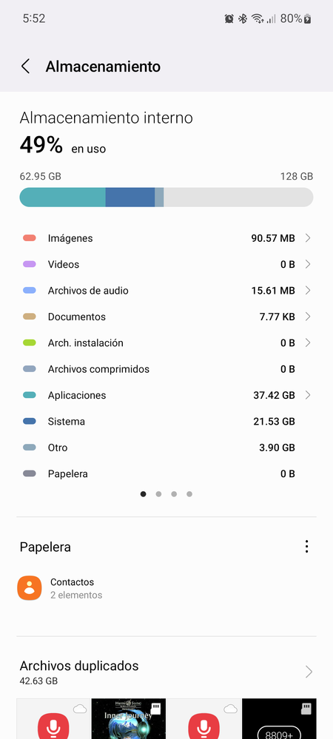The image size is (333, 739).
Task: Tap the orange Contactos app icon
Action: pos(30,587)
